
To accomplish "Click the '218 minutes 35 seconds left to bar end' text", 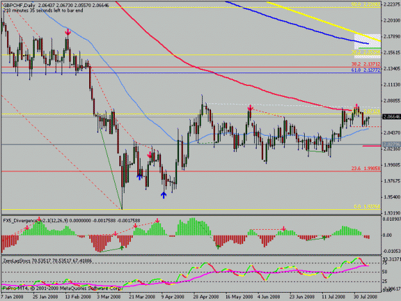I will pyautogui.click(x=43, y=10).
